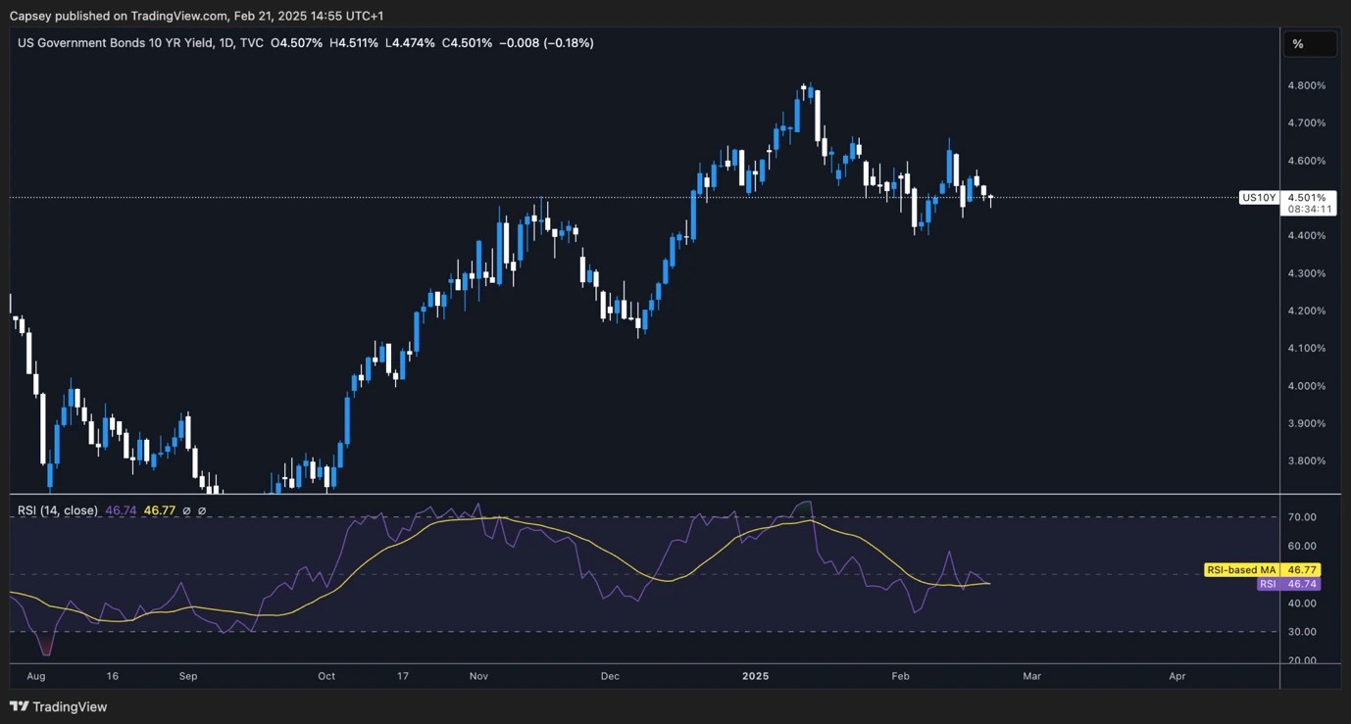
Task: Click the second Ø icon in the RSI legend
Action: tap(203, 510)
